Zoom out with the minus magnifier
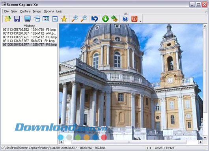Image resolution: width=209 pixels, height=151 pixels. (84, 19)
